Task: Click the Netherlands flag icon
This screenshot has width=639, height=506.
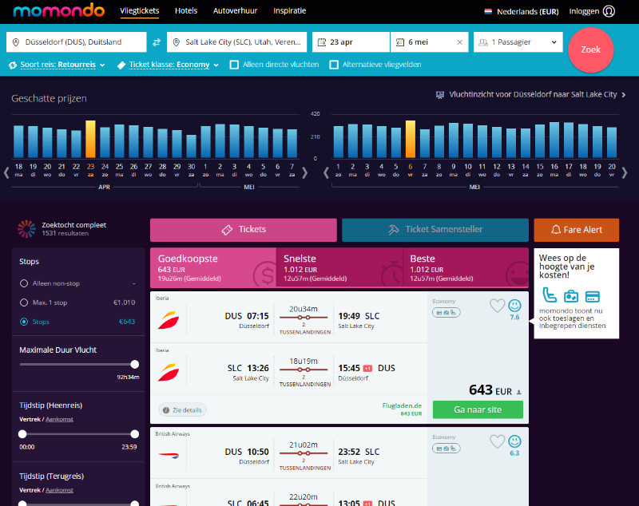Action: pyautogui.click(x=488, y=12)
